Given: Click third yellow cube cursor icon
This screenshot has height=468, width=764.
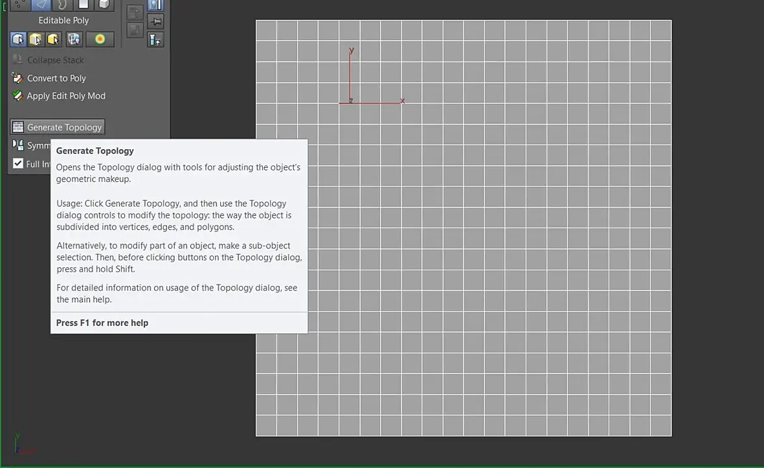Looking at the screenshot, I should pos(53,39).
